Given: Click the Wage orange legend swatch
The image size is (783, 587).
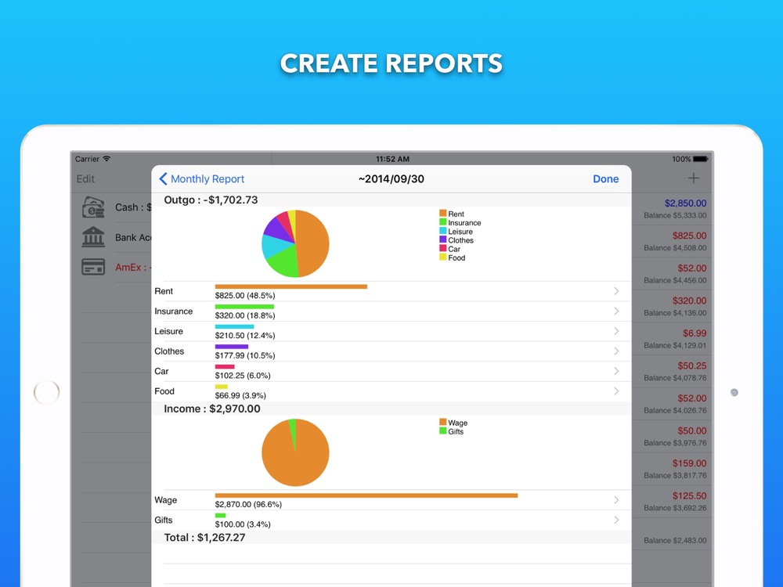Looking at the screenshot, I should pyautogui.click(x=442, y=423).
